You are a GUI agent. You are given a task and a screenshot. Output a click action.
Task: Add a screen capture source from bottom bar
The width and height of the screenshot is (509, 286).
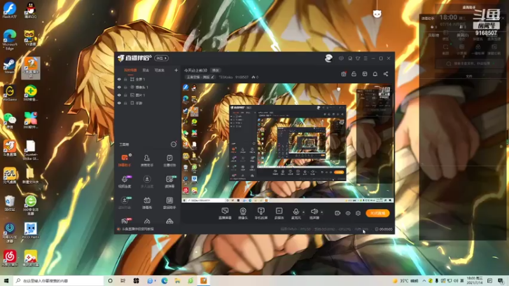pyautogui.click(x=225, y=214)
